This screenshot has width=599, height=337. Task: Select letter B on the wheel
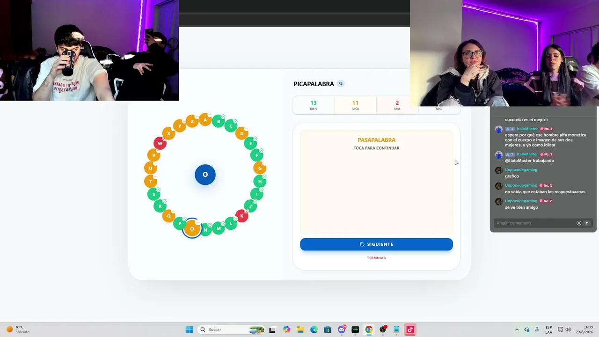(219, 122)
